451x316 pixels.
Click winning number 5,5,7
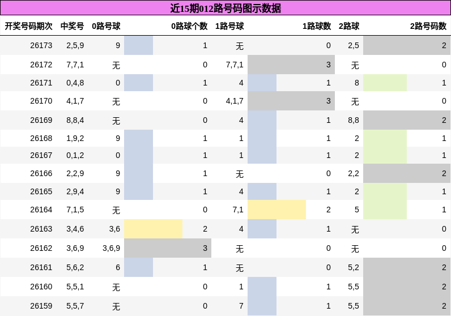(x=75, y=306)
